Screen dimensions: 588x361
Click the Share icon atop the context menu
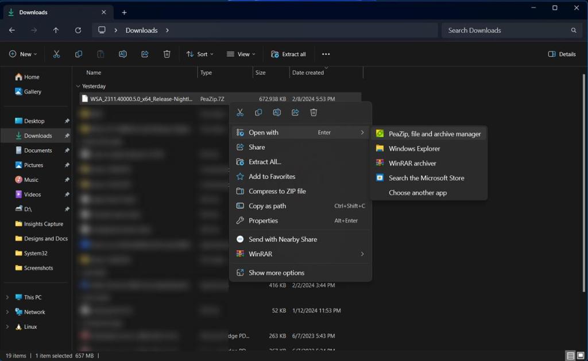[x=295, y=112]
